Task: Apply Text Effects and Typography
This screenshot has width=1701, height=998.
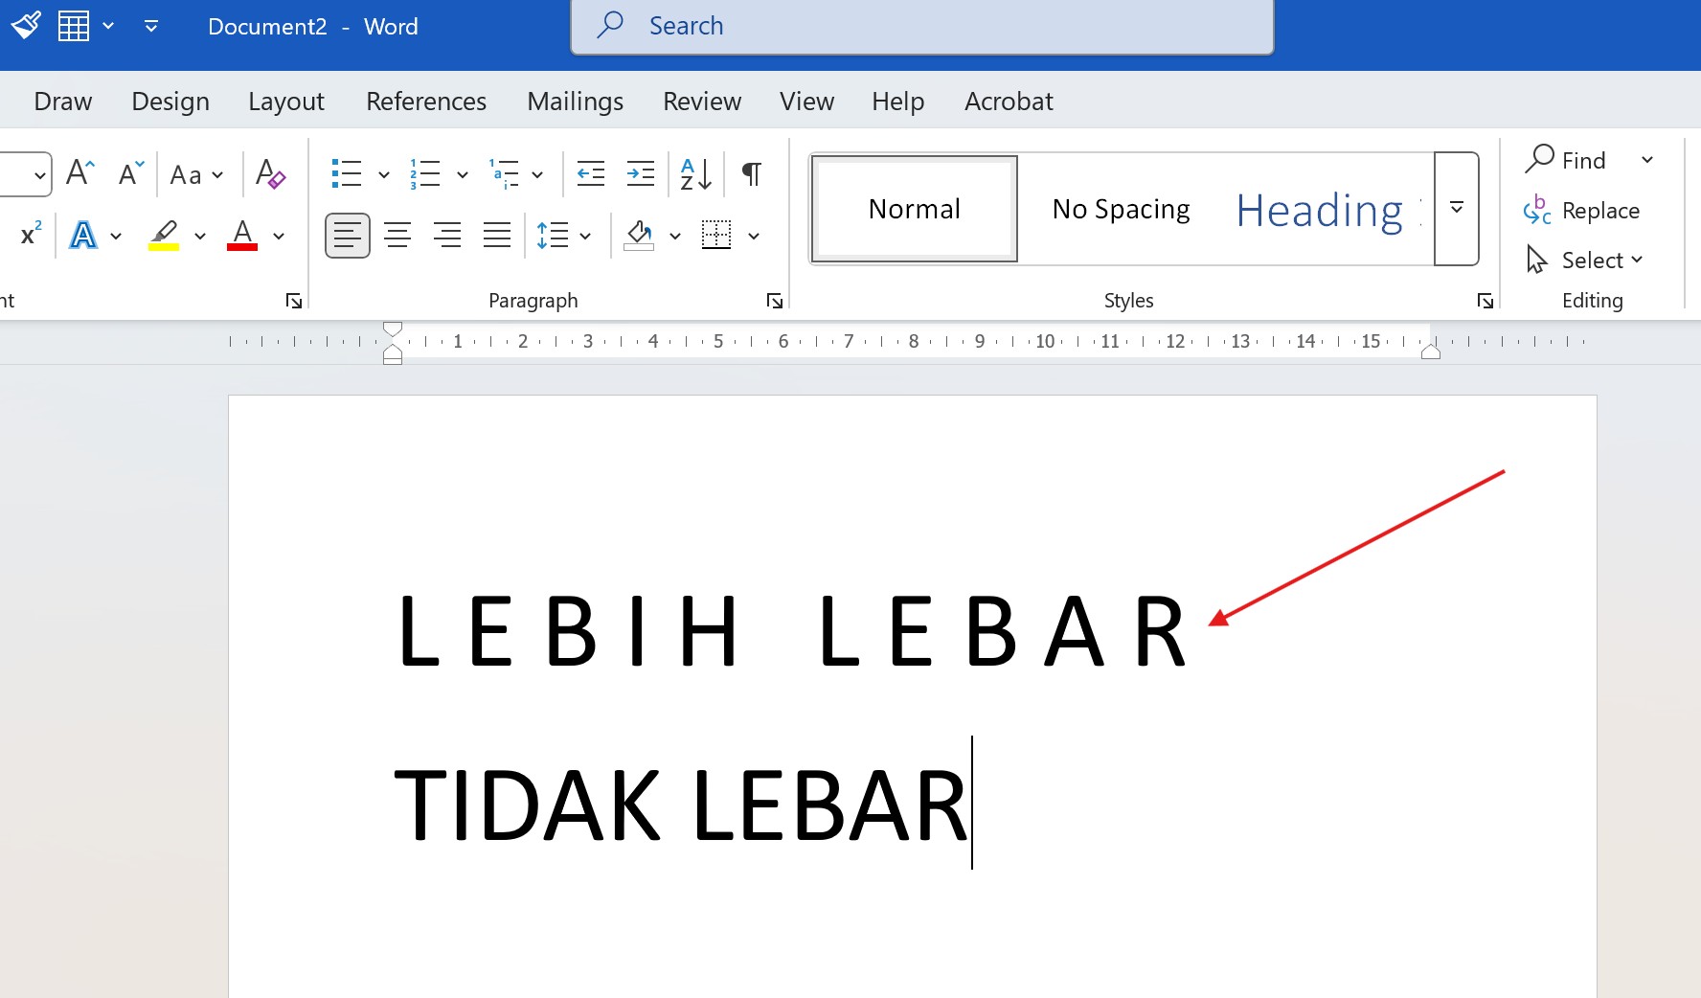Action: (x=85, y=235)
